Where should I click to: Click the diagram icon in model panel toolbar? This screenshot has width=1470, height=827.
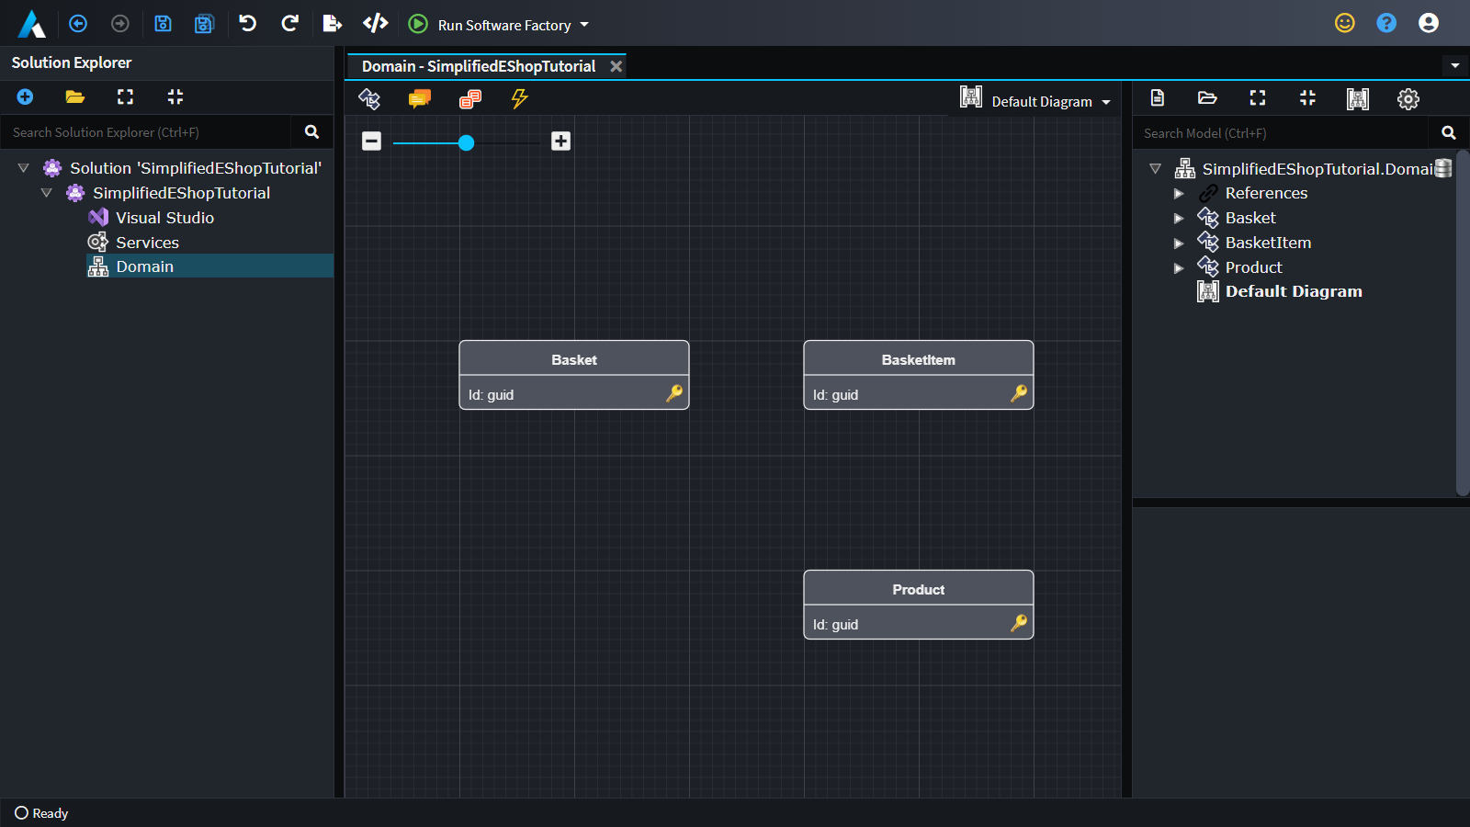click(x=1358, y=98)
